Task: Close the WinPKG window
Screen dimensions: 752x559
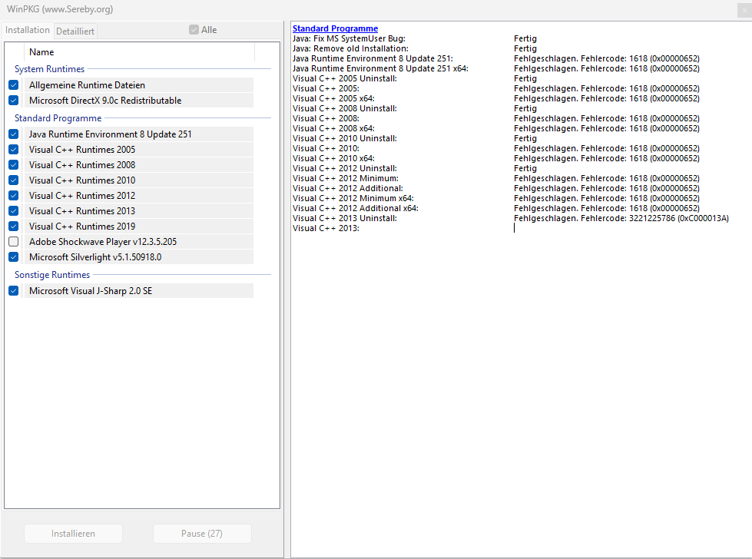Action: [744, 10]
